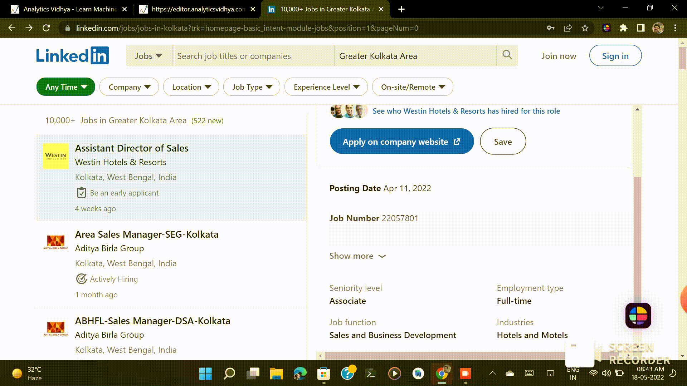This screenshot has height=386, width=687.
Task: Save the Assistant Director of Sales job
Action: [503, 142]
